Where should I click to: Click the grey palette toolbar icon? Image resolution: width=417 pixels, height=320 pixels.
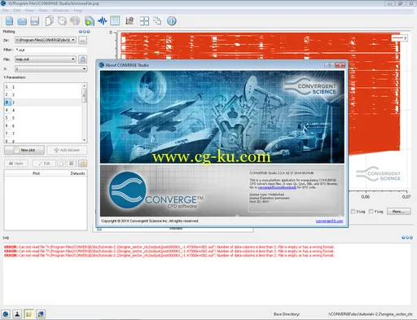point(75,21)
